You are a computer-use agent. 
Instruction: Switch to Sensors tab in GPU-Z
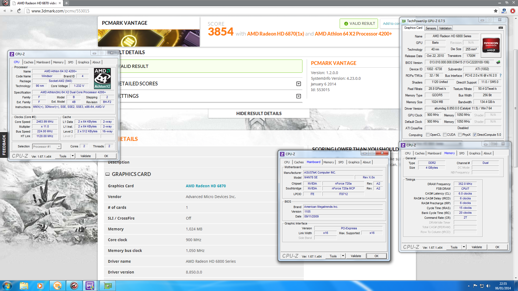(431, 28)
